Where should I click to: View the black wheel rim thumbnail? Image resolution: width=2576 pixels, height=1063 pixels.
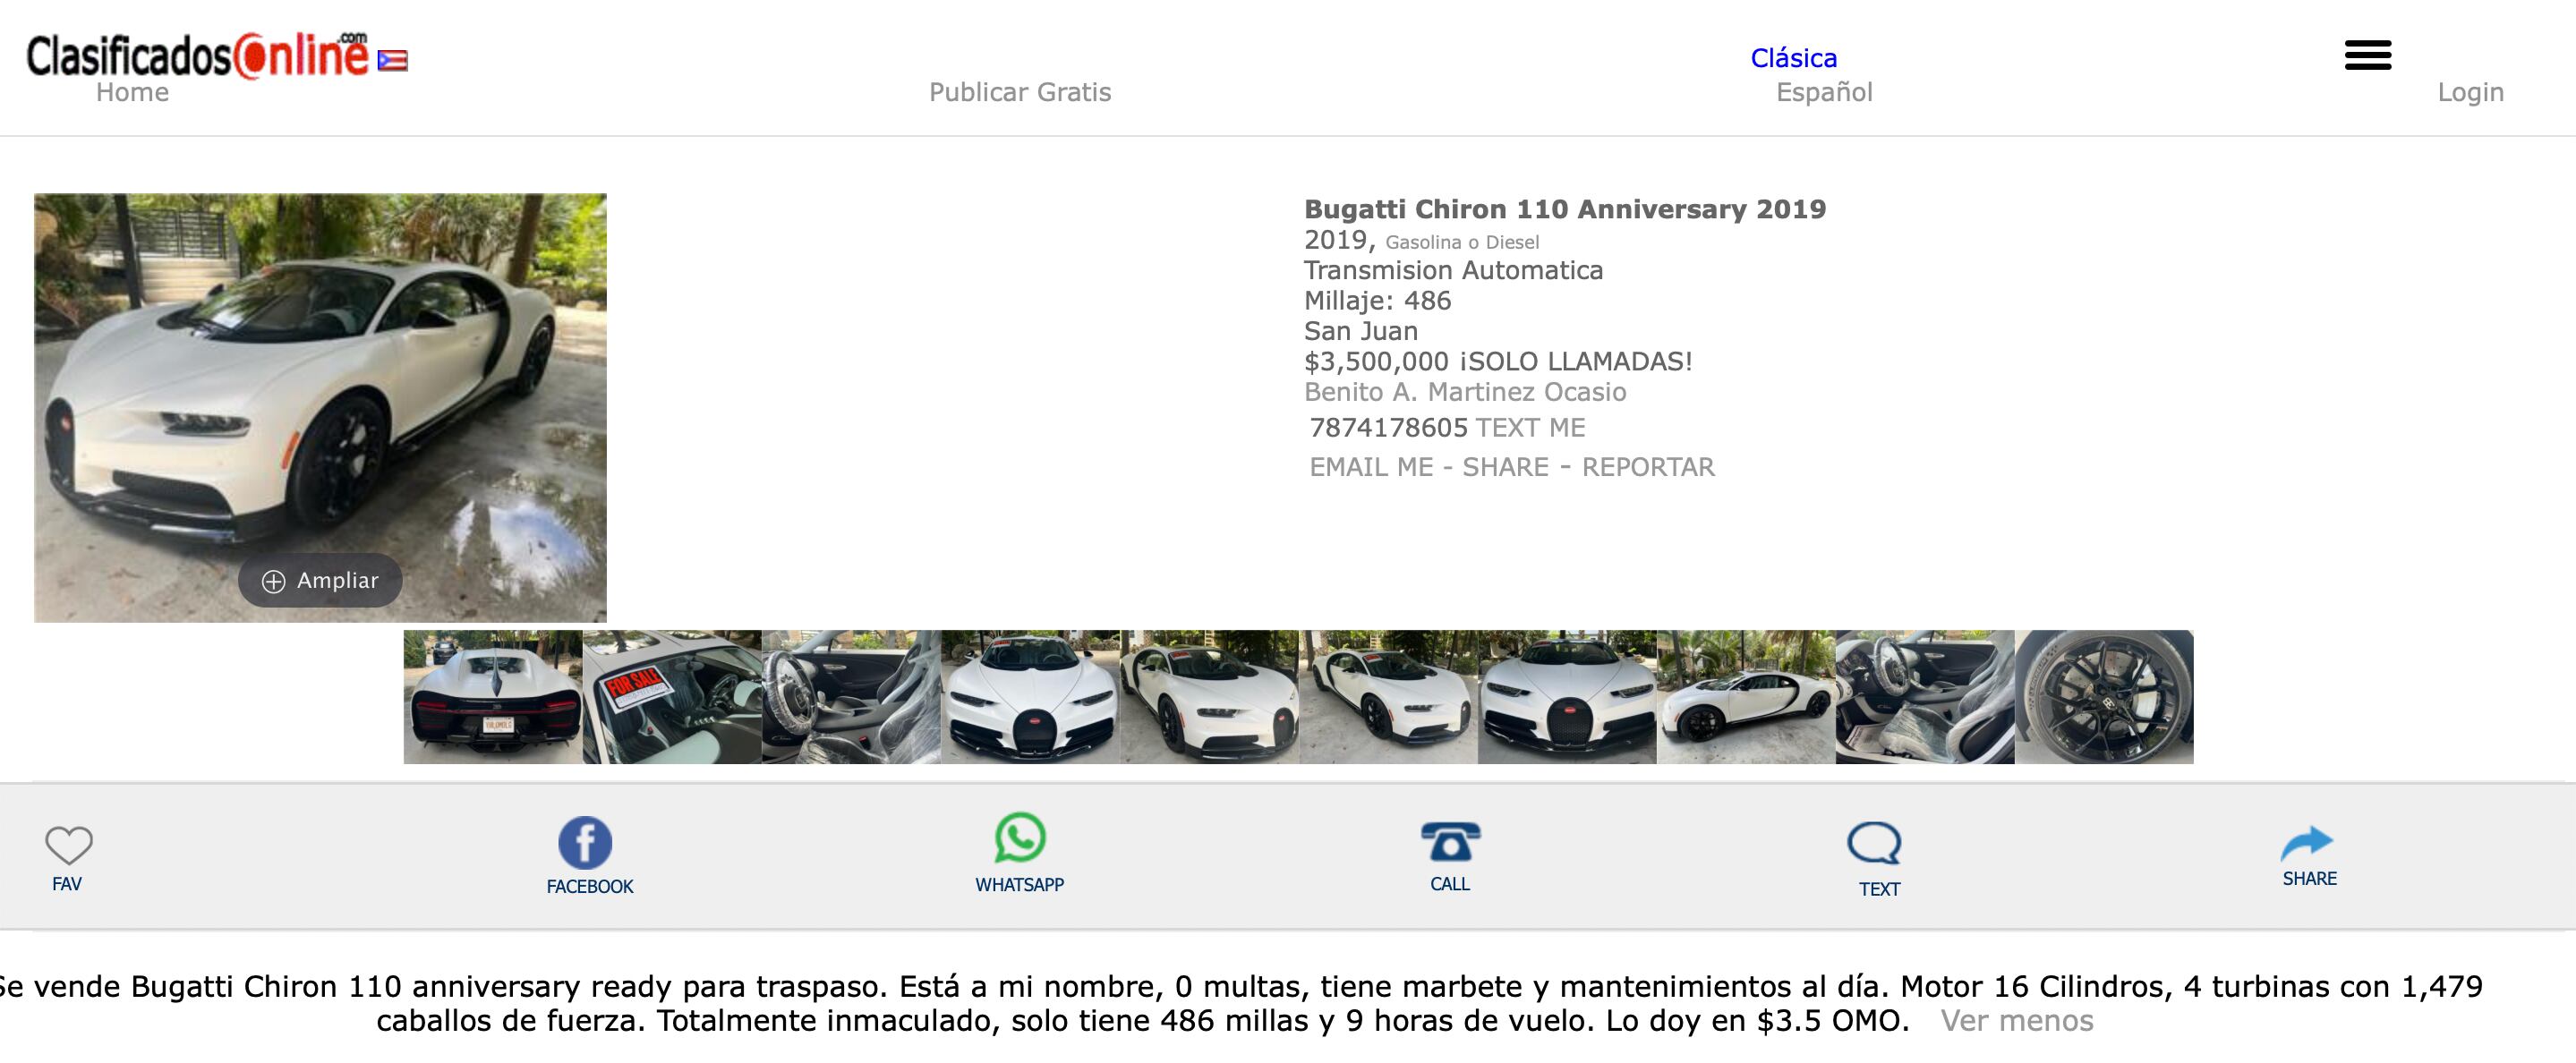2104,697
